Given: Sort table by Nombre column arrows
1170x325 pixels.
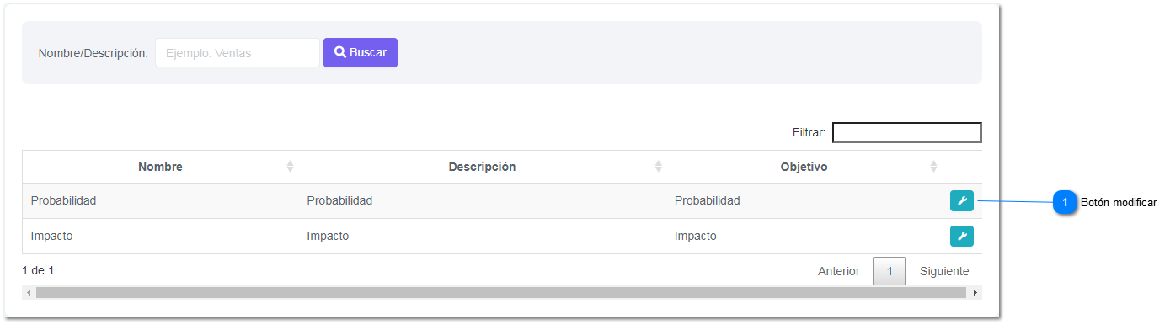Looking at the screenshot, I should 290,167.
